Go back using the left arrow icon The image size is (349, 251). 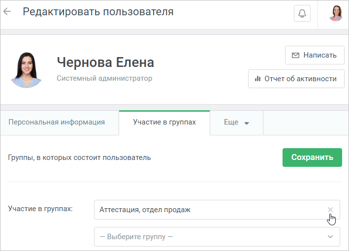tap(7, 12)
